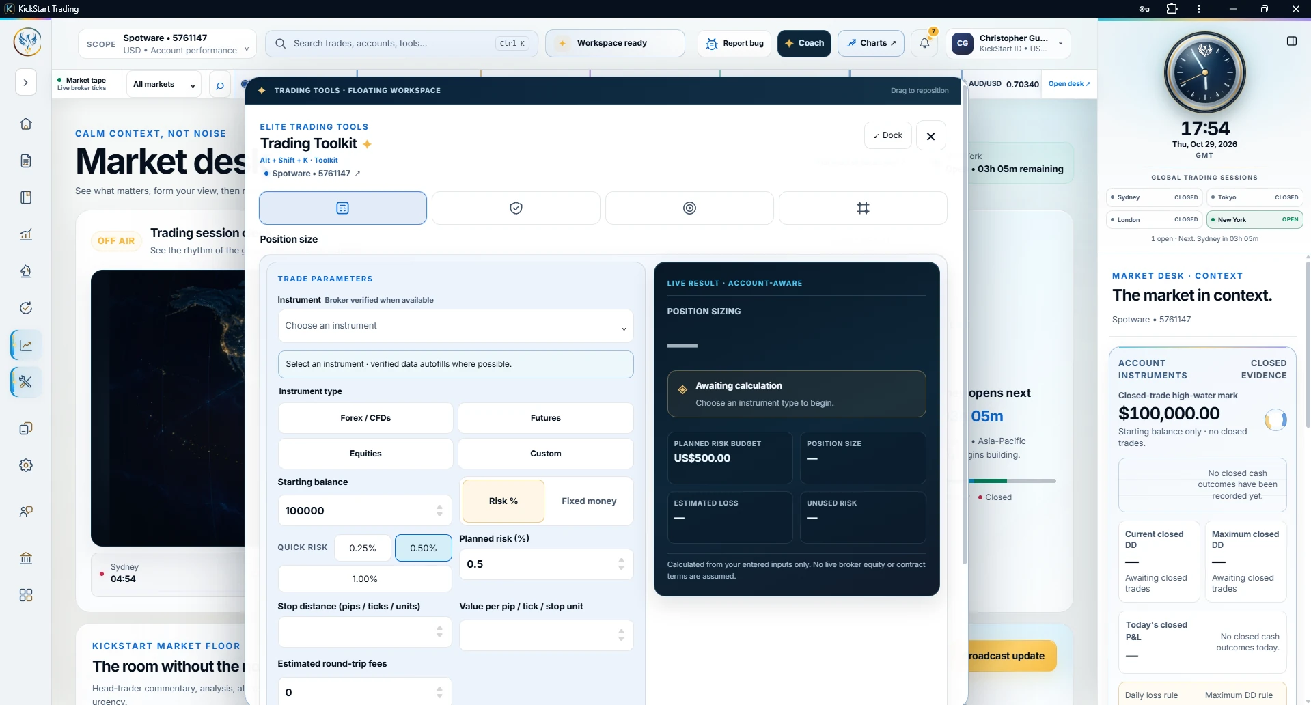The width and height of the screenshot is (1311, 705).
Task: Click the password key icon in title bar
Action: tap(1144, 9)
